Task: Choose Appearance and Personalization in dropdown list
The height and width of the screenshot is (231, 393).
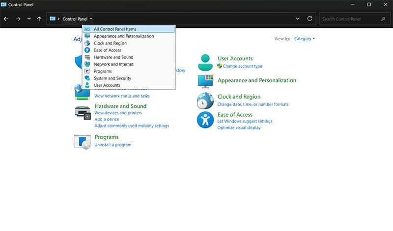Action: point(129,36)
